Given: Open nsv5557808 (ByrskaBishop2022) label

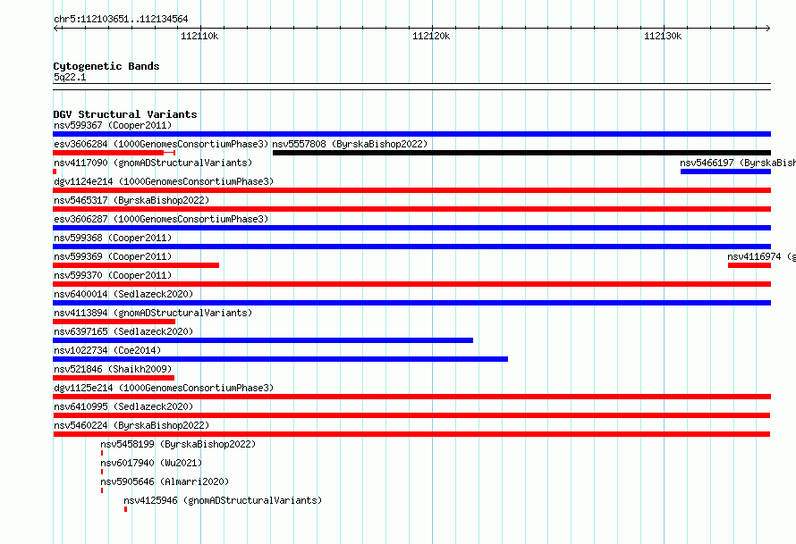Looking at the screenshot, I should point(350,144).
